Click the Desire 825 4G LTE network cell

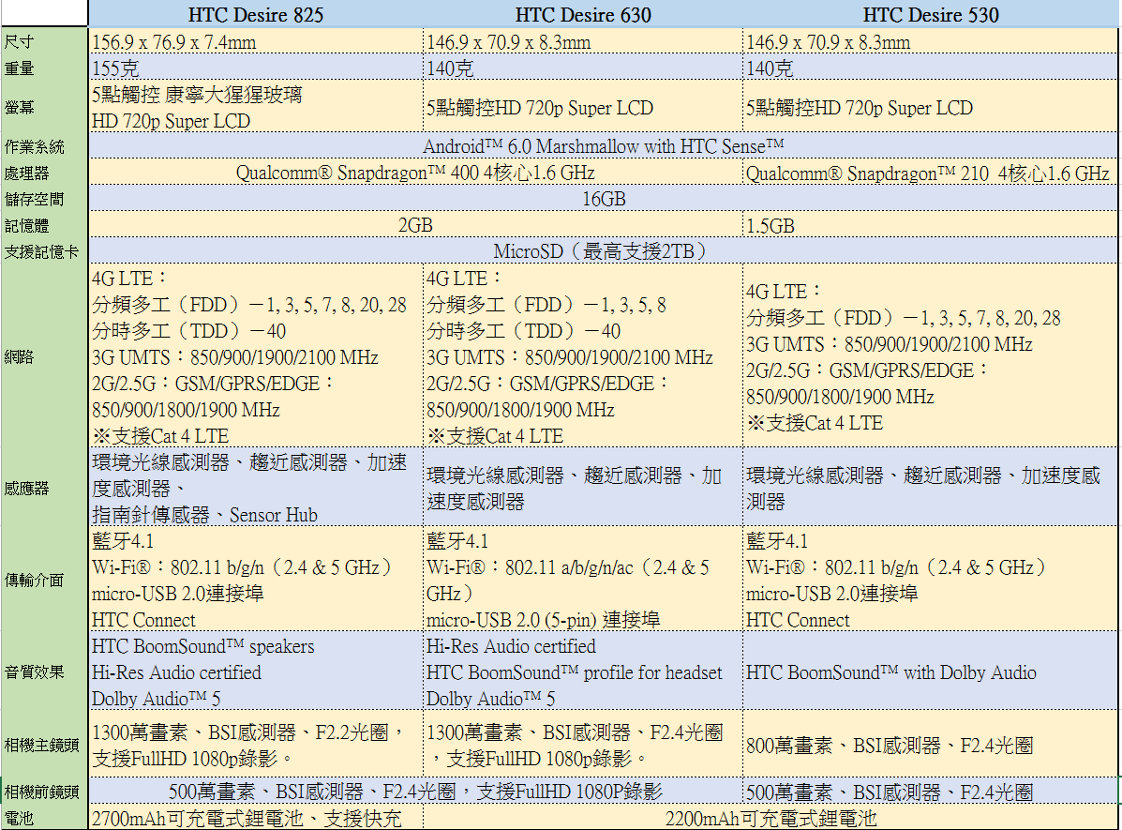click(x=256, y=356)
